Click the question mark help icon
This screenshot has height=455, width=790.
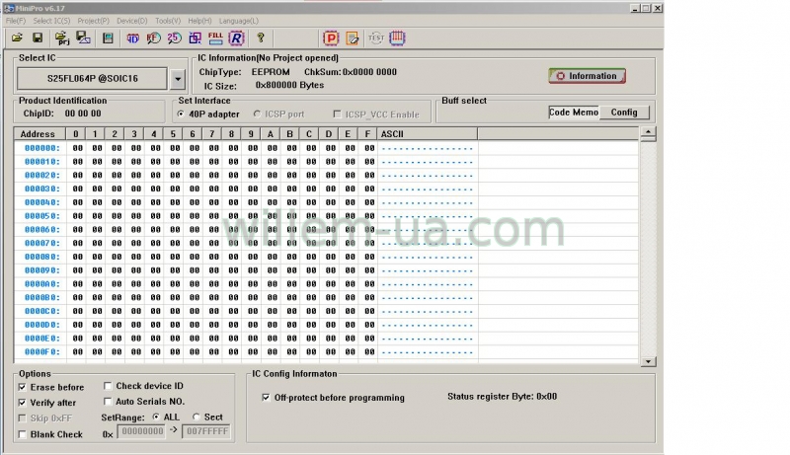coord(261,38)
